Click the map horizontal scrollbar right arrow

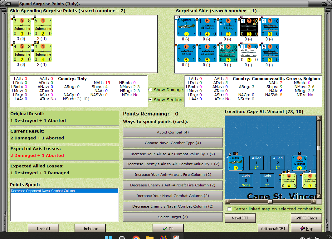(x=314, y=201)
